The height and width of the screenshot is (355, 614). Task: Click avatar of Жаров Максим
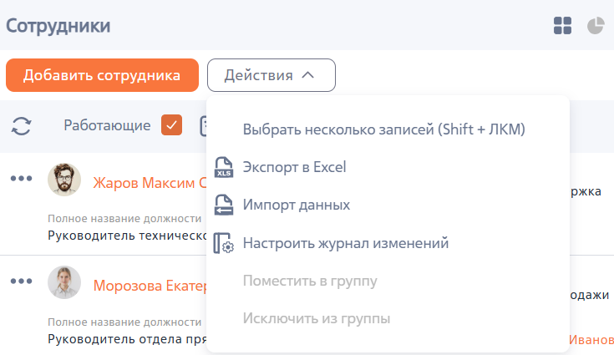[x=64, y=180]
